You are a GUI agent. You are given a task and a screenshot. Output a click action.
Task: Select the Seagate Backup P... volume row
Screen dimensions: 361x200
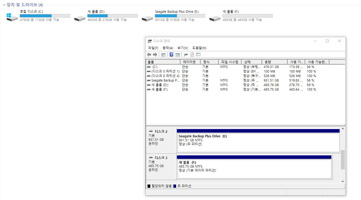(x=245, y=80)
